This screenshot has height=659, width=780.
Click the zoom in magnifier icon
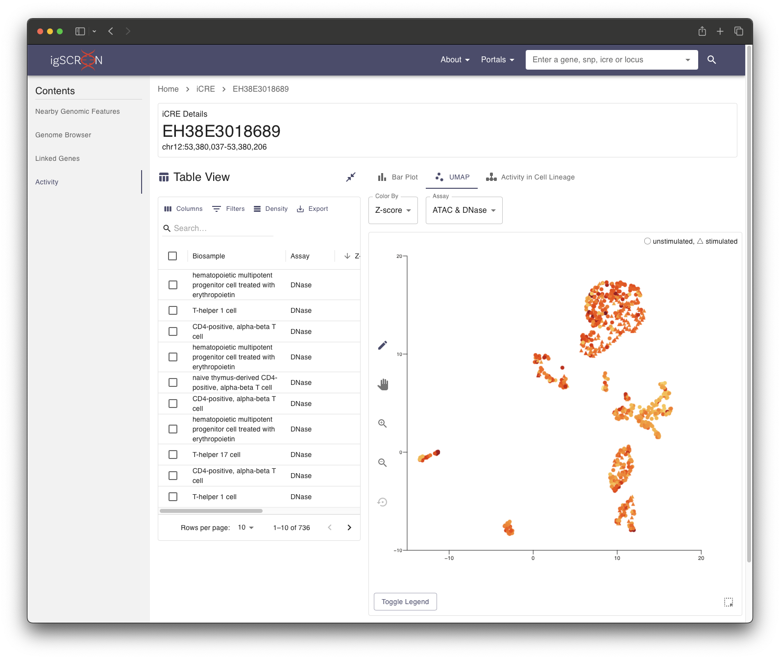[x=383, y=424]
